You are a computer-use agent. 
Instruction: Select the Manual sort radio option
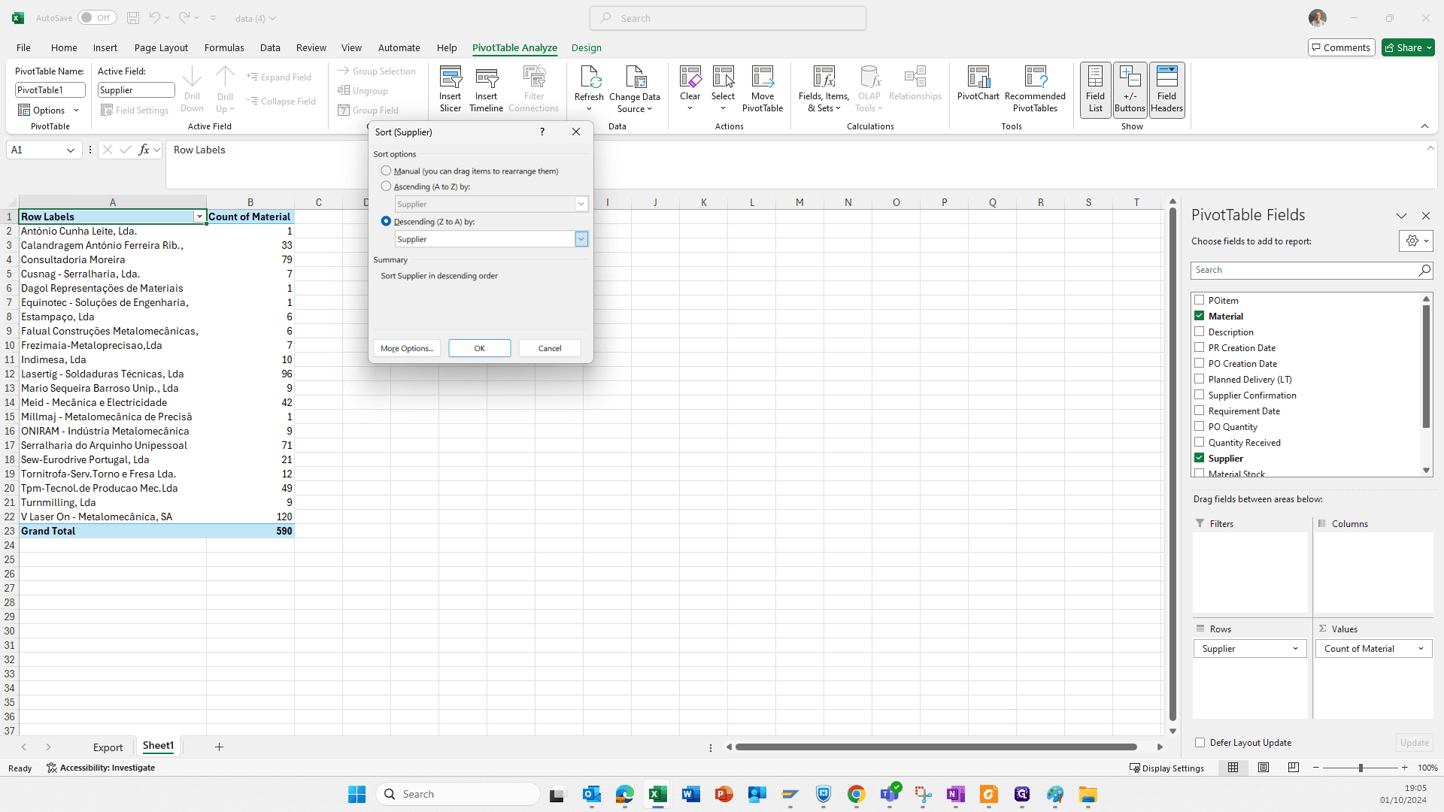(386, 171)
